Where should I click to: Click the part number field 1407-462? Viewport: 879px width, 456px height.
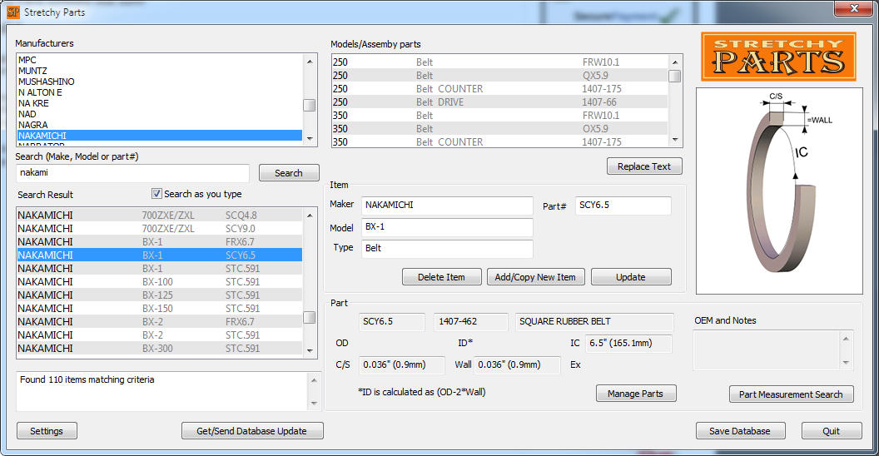[470, 321]
